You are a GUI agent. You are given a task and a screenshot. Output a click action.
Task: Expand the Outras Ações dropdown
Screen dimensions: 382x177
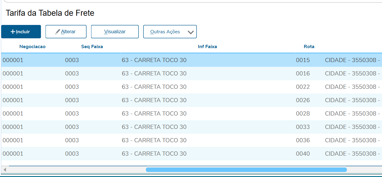pos(170,32)
